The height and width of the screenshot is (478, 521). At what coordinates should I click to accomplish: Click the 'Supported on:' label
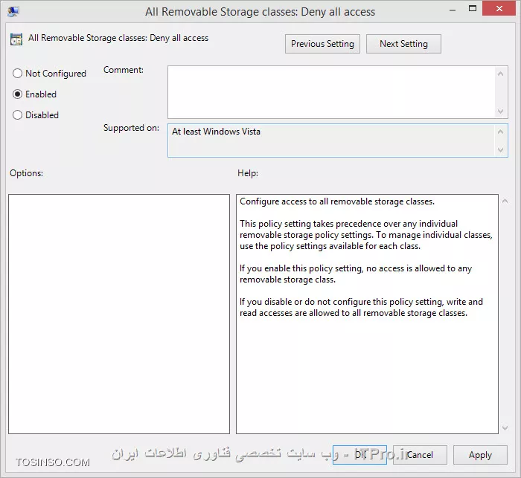[131, 128]
